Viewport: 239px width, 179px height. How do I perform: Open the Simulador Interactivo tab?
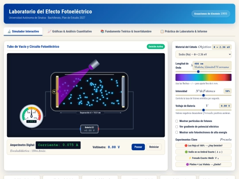(23, 31)
